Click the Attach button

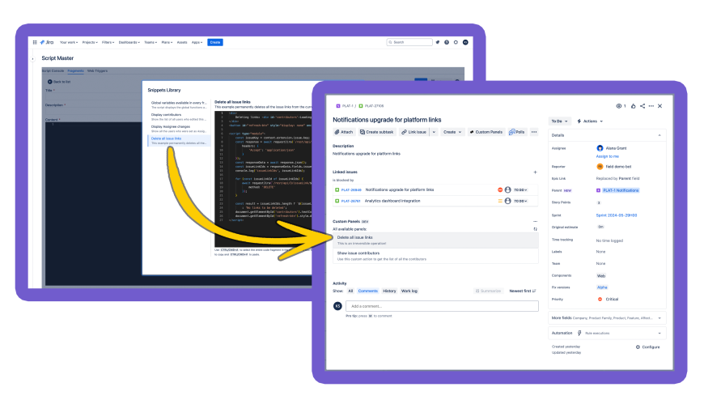pos(344,132)
